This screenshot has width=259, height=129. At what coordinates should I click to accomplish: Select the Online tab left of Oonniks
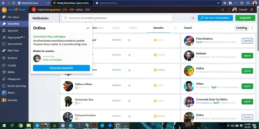tap(133, 28)
